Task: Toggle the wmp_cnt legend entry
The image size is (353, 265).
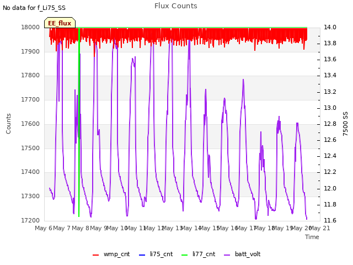Action: (x=111, y=254)
